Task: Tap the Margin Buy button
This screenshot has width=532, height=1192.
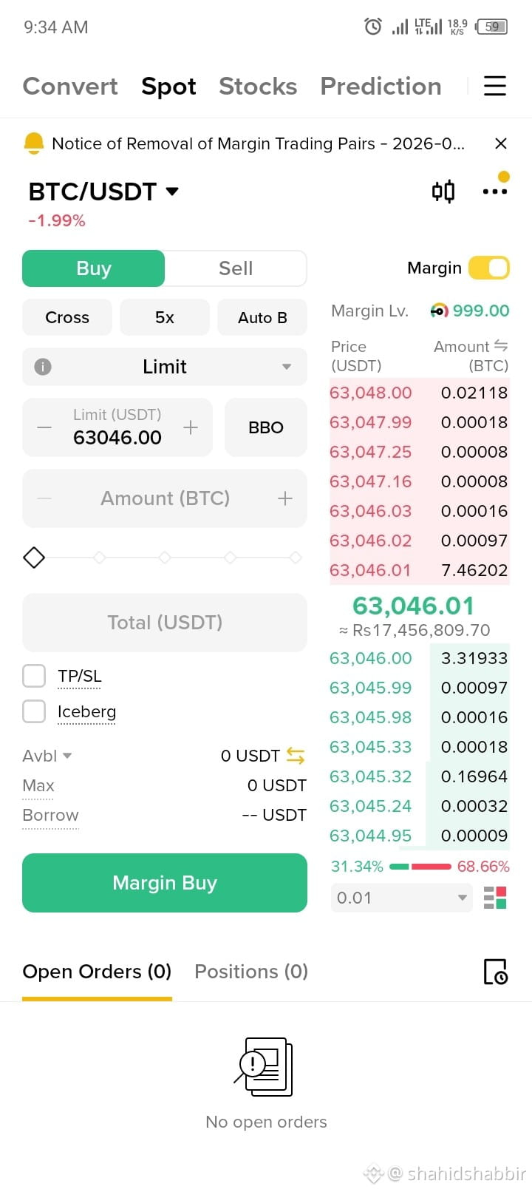Action: [165, 883]
